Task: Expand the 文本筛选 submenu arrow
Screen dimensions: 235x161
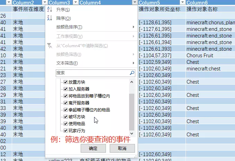Action: click(x=133, y=63)
